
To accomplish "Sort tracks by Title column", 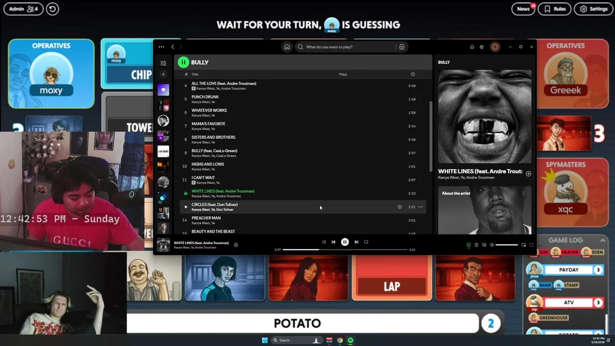I will pyautogui.click(x=195, y=74).
